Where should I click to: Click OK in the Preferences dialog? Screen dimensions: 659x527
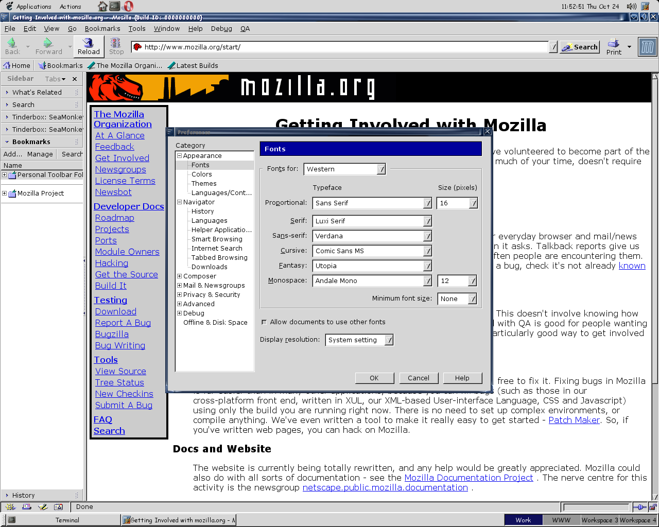pos(374,378)
